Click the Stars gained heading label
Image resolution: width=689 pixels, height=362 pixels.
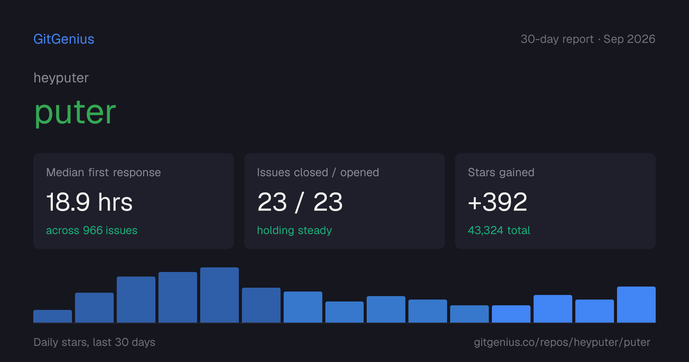[501, 172]
